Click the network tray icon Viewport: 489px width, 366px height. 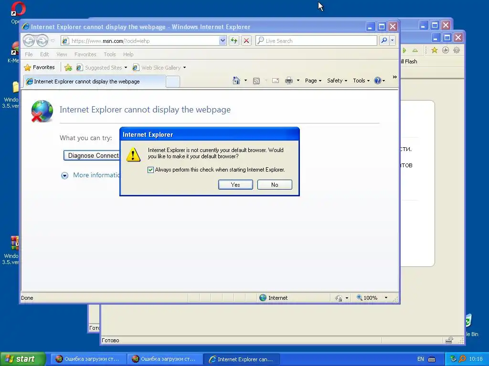click(453, 359)
